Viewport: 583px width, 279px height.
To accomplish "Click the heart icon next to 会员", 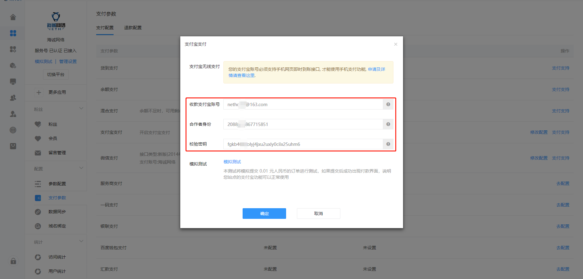I will (38, 138).
